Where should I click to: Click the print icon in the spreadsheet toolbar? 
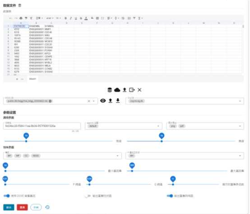21,18
